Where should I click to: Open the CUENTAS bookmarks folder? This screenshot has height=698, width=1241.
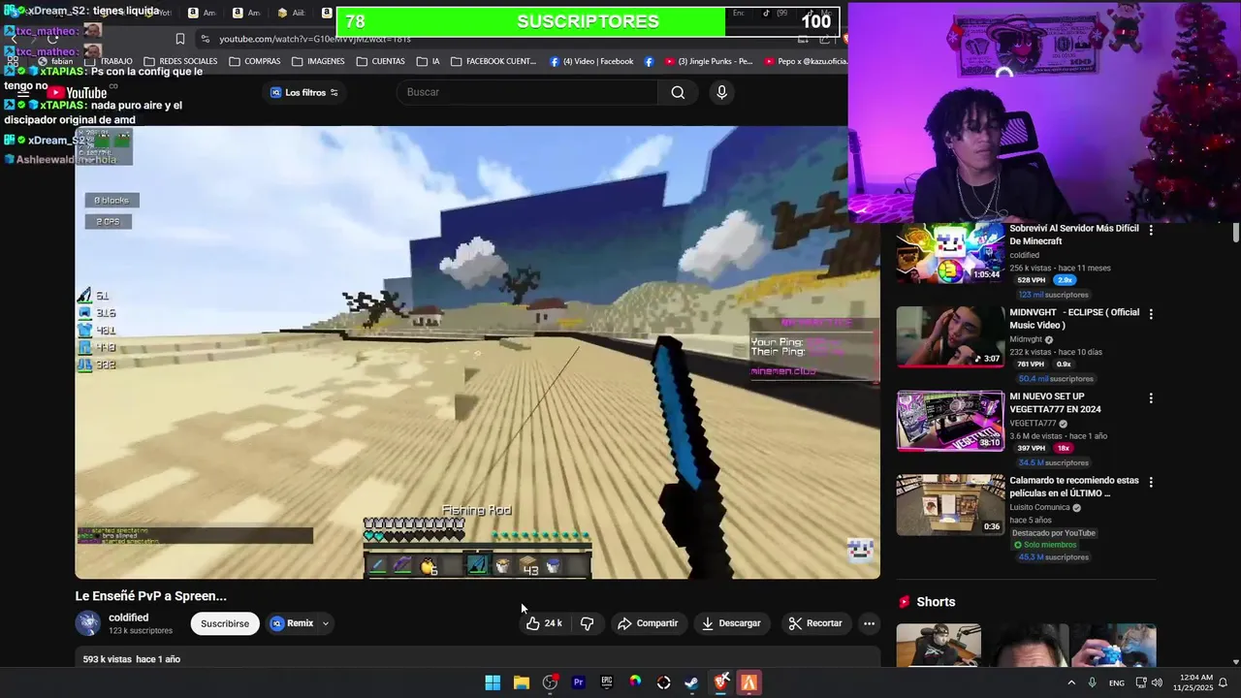click(380, 61)
